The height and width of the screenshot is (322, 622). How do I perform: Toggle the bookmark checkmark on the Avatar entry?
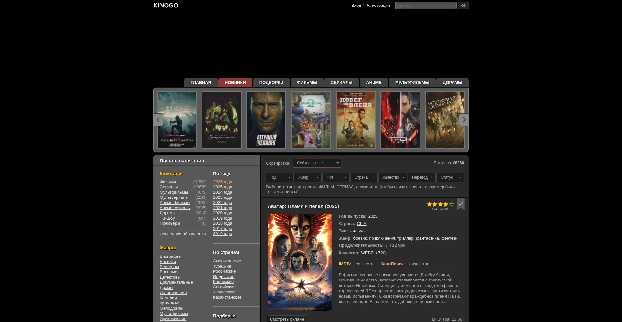[x=461, y=204]
